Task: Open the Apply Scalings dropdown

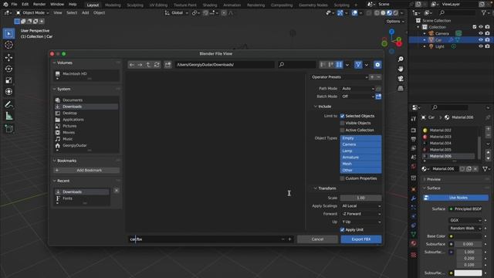Action: [361, 206]
